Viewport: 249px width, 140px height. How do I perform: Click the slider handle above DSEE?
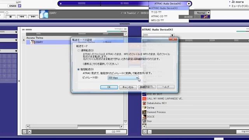point(17,2)
